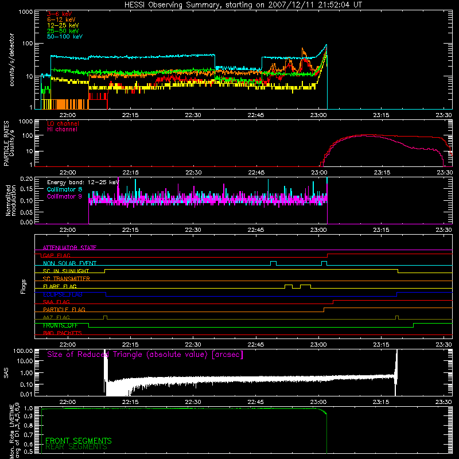
Task: Click the 'Size of Reduced Triangle' plot label
Action: click(145, 355)
